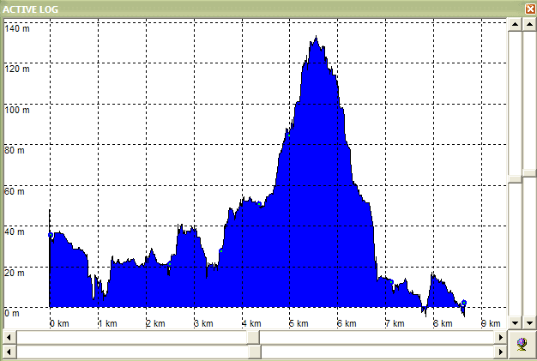This screenshot has width=537, height=361.
Task: Select the waypoint marker just past 7 km
Action: (391, 282)
